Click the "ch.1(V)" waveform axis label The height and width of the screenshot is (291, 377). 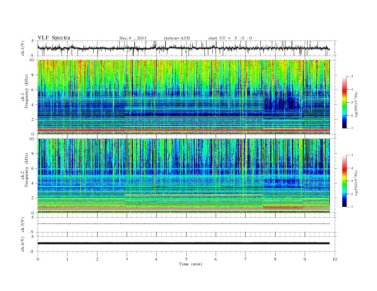[22, 48]
